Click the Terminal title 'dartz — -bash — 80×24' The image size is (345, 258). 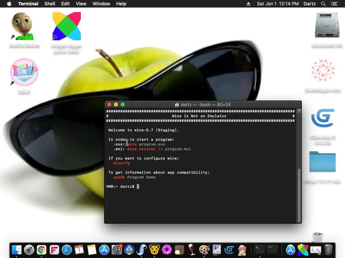point(206,105)
